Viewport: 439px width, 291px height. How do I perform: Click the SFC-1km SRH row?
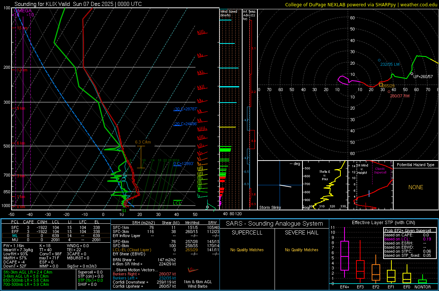tap(166, 227)
